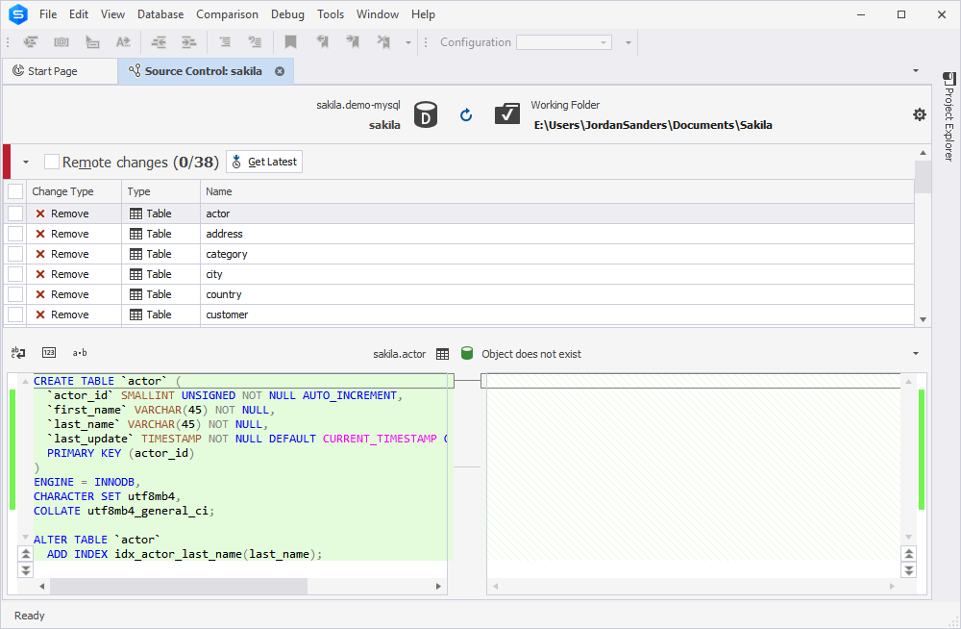The height and width of the screenshot is (629, 961).
Task: Collapse the Remote changes section arrow
Action: [26, 162]
